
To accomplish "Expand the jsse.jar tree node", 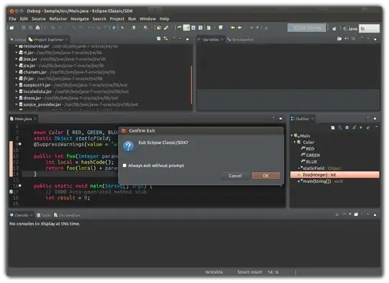I will click(x=17, y=59).
